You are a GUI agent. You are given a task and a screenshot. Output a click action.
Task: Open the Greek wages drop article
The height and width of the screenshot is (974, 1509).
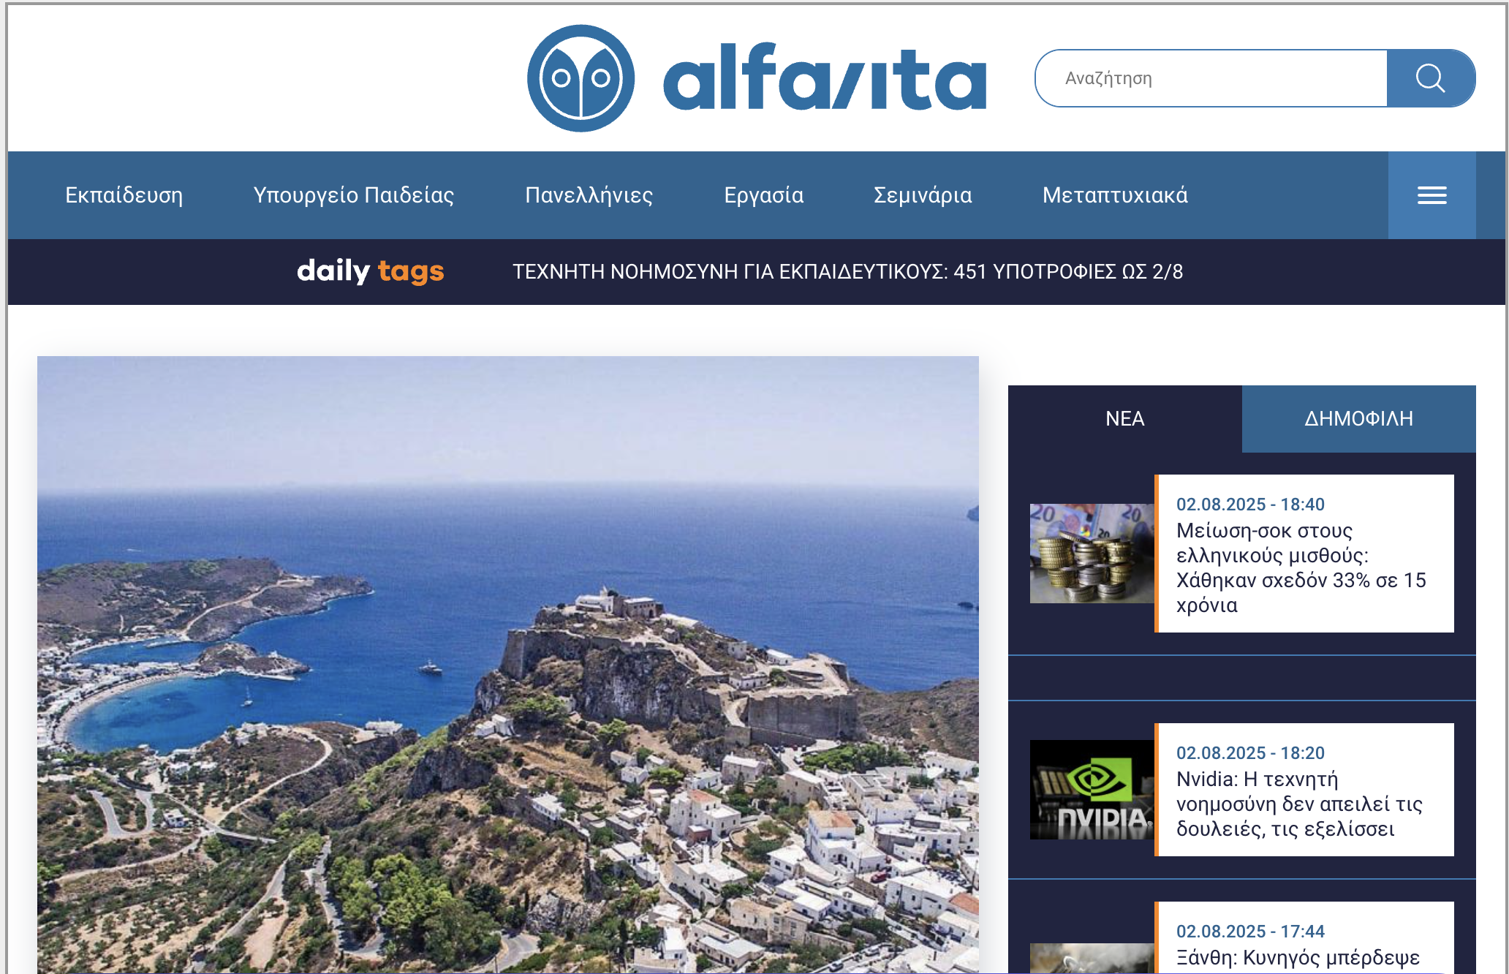pos(1300,567)
